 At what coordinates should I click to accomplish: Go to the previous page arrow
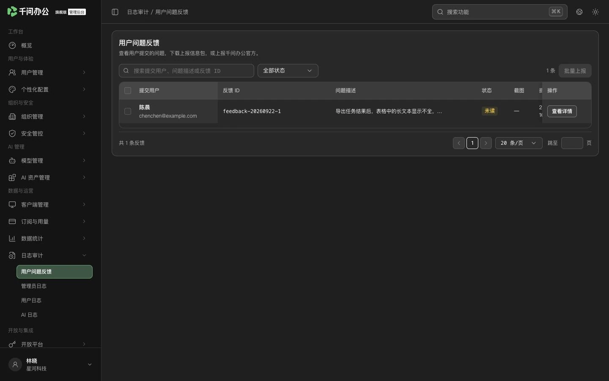pyautogui.click(x=459, y=143)
